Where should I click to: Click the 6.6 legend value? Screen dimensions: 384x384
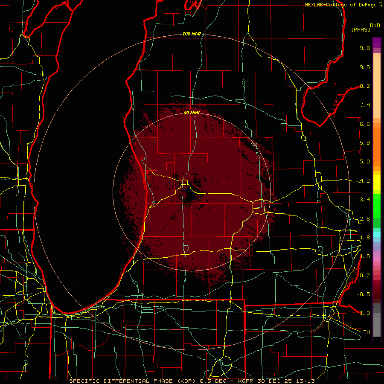tap(365, 124)
